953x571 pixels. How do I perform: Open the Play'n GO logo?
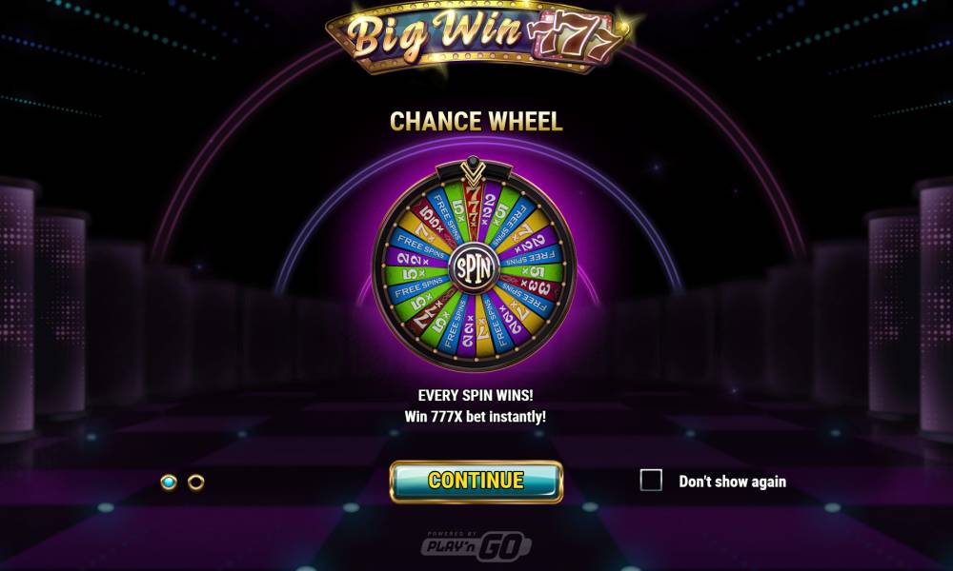pyautogui.click(x=476, y=545)
